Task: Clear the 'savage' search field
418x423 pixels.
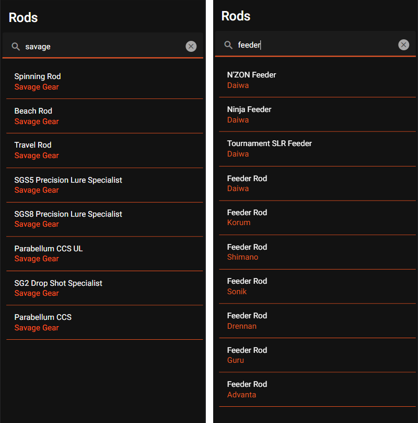Action: pyautogui.click(x=191, y=47)
